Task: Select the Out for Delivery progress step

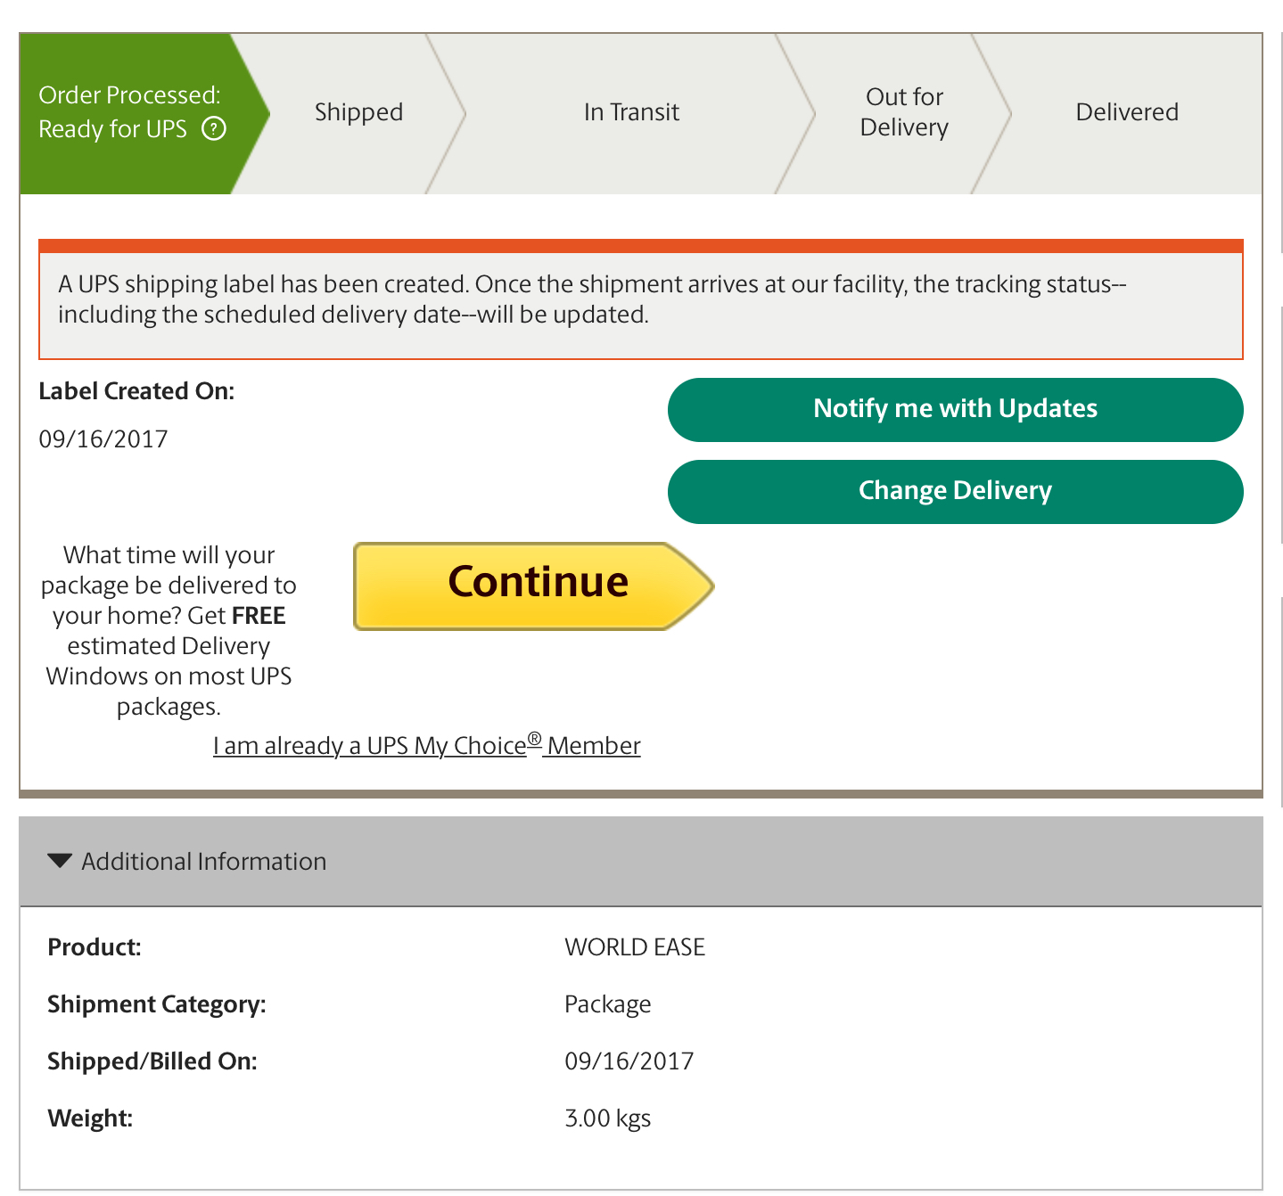Action: pyautogui.click(x=904, y=112)
